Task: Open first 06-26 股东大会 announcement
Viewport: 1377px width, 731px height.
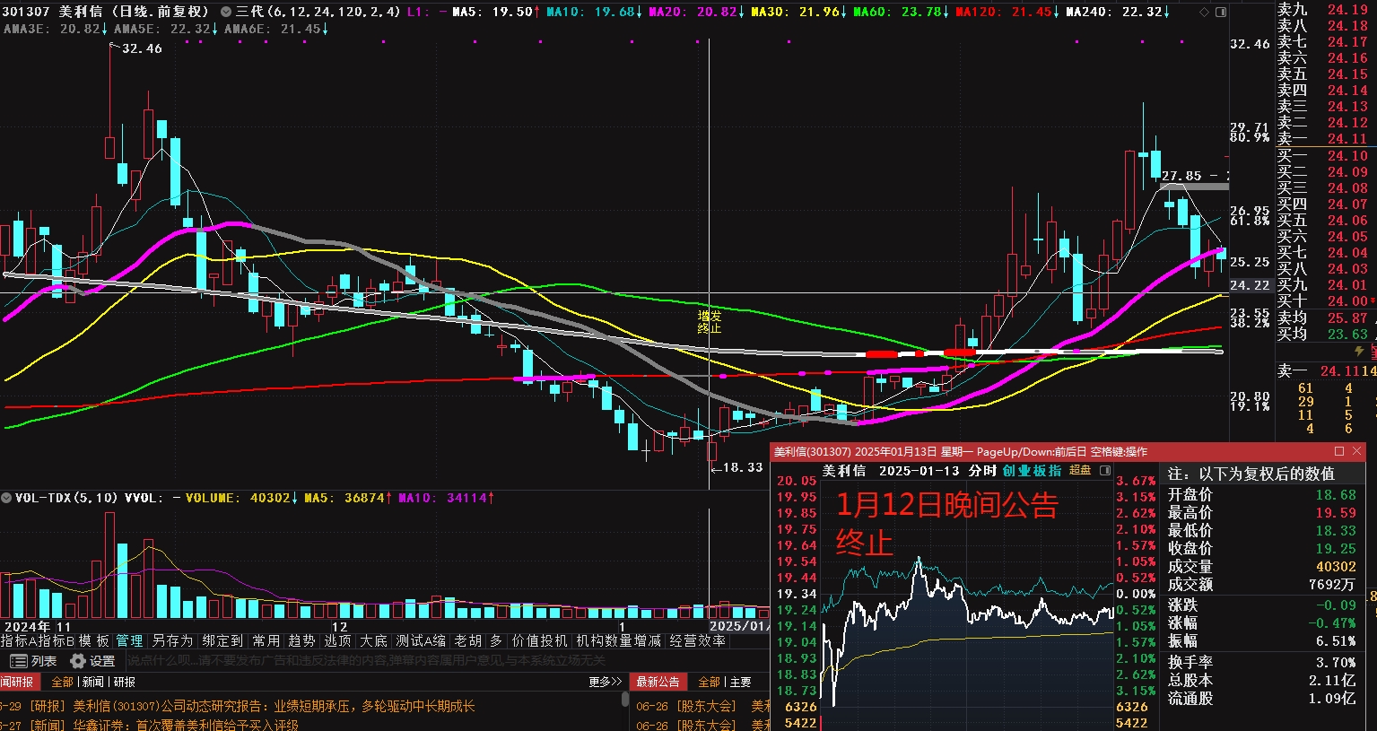Action: coord(702,706)
